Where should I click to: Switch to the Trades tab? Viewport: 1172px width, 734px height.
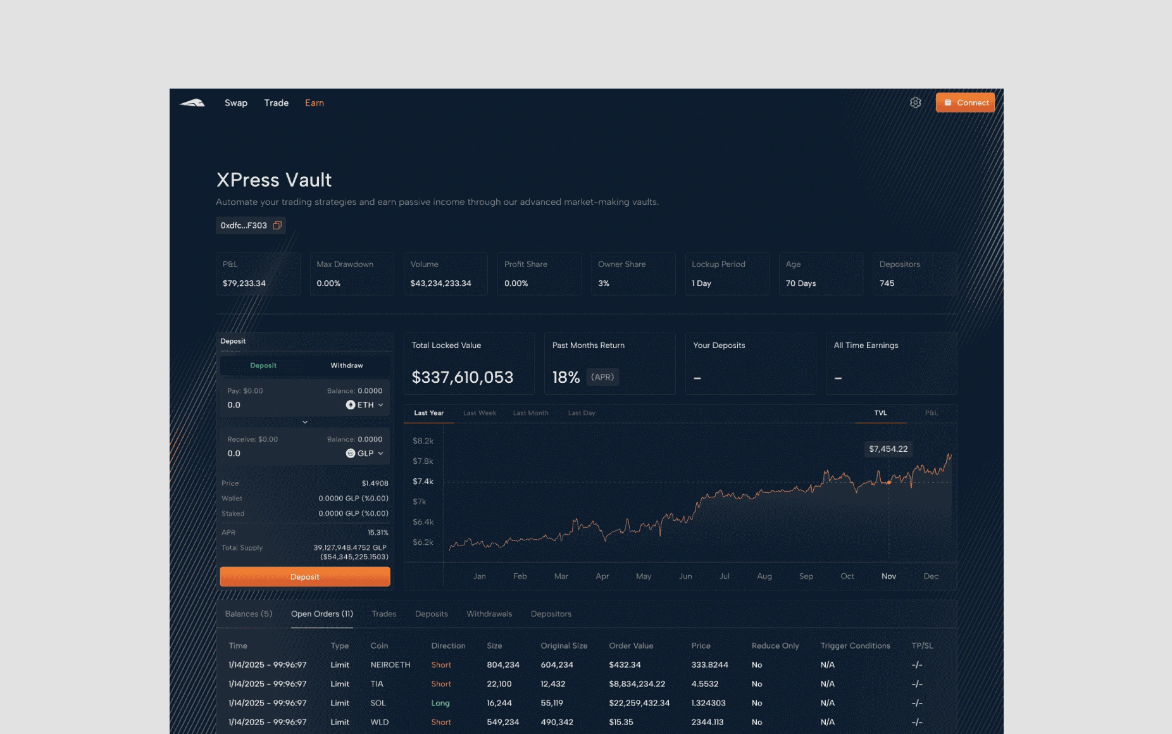[384, 614]
